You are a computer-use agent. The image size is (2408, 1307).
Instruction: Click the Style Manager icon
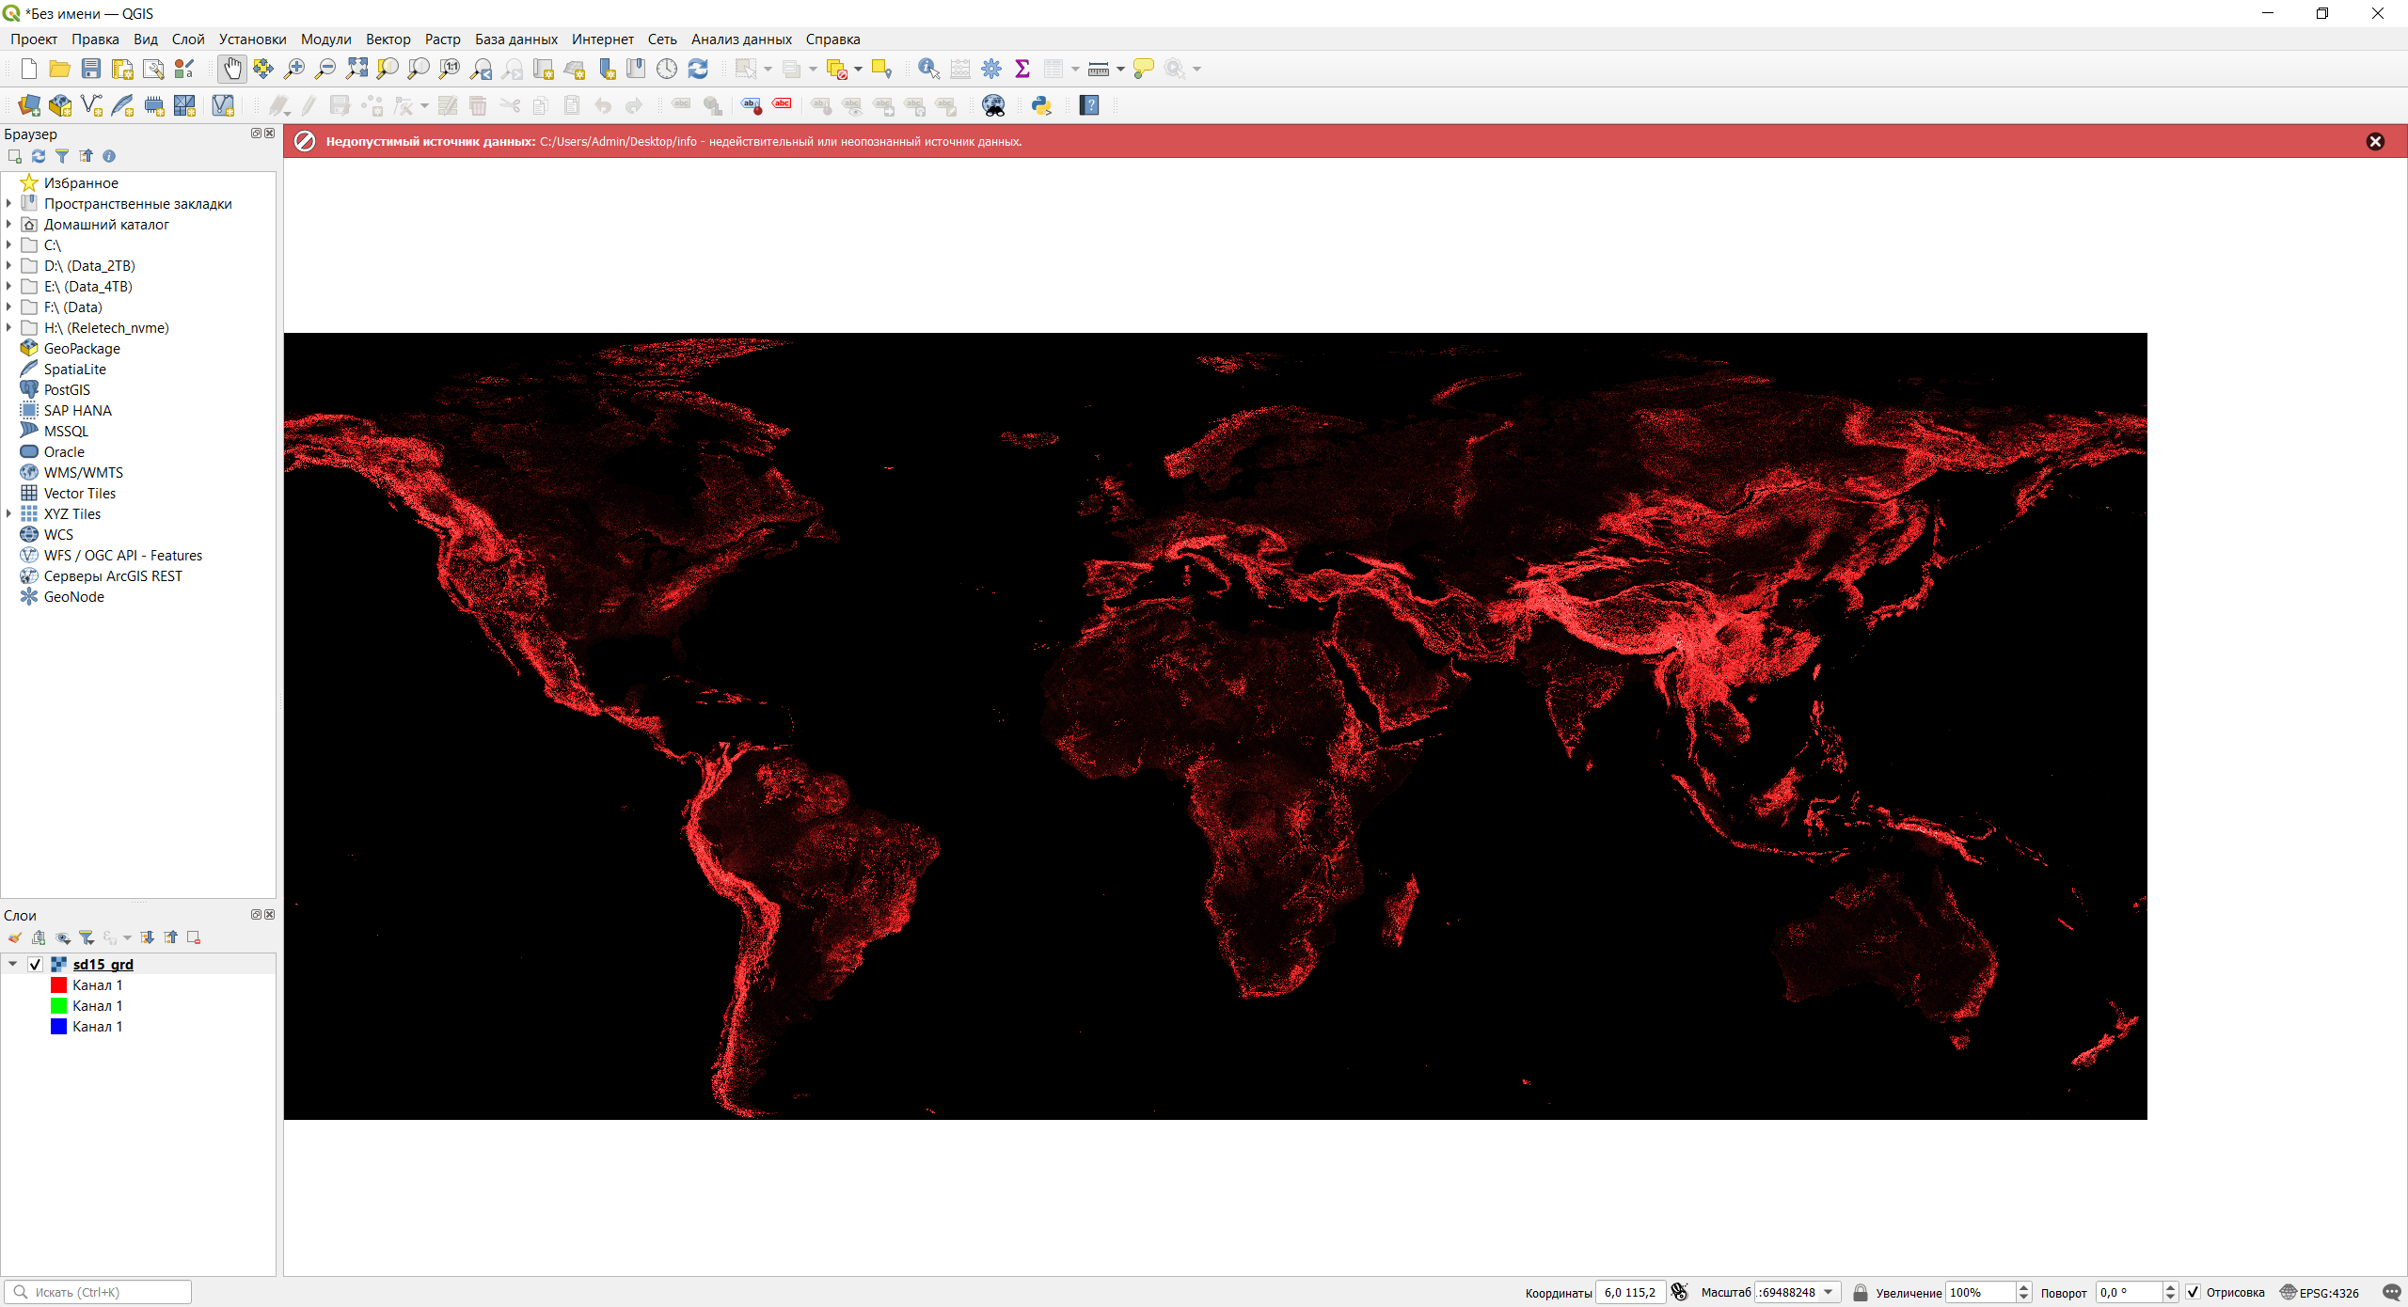coord(184,69)
